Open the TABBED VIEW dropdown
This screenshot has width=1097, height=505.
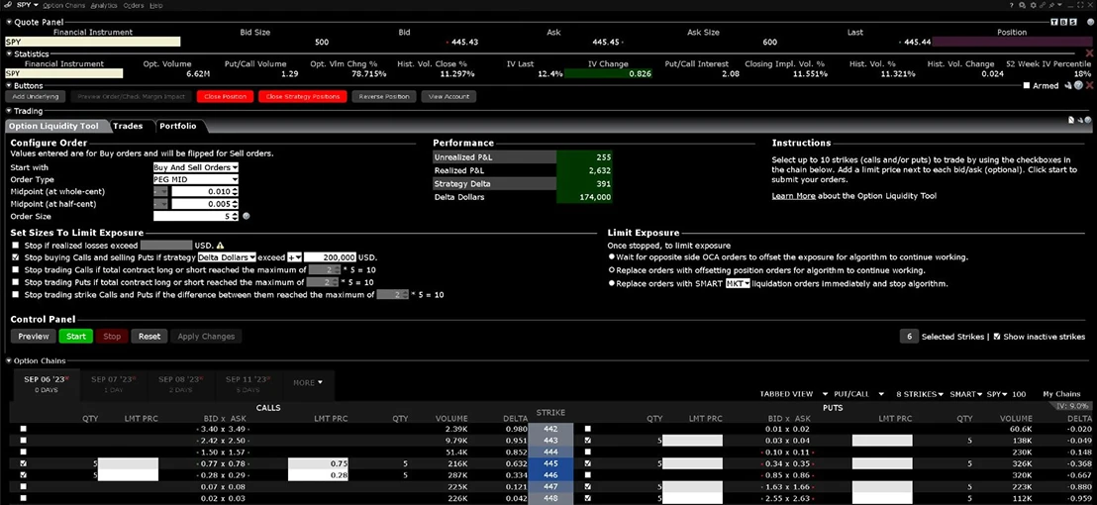coord(794,394)
